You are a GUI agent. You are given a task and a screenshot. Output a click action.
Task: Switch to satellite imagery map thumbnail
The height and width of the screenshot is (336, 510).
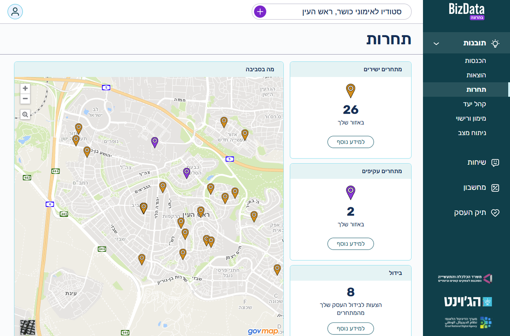click(x=27, y=327)
